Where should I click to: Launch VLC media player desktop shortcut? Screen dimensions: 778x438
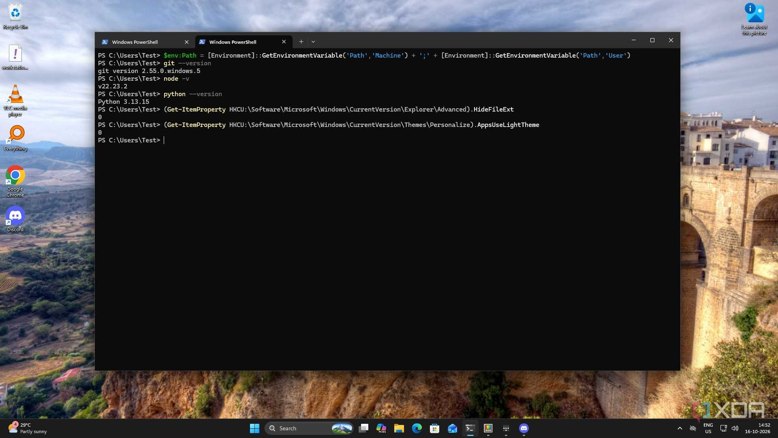(x=15, y=101)
